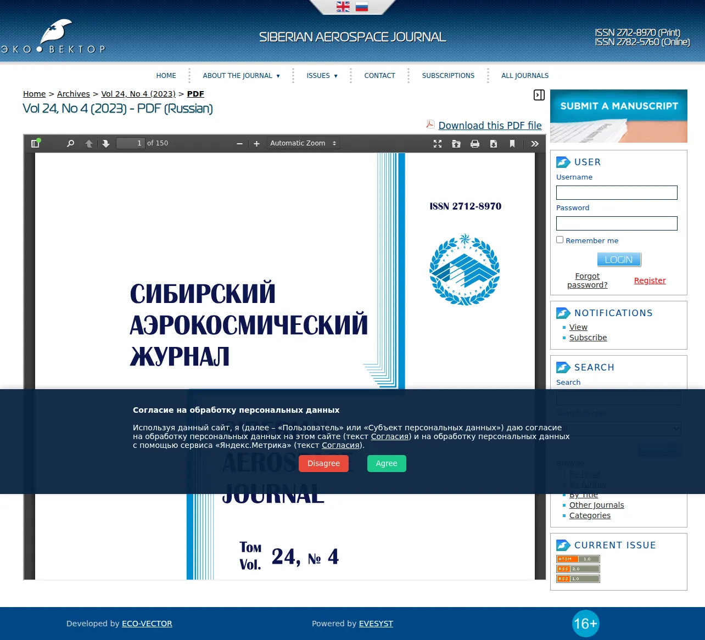This screenshot has height=640, width=705.
Task: Collapse the right sidebar panel
Action: 539,95
